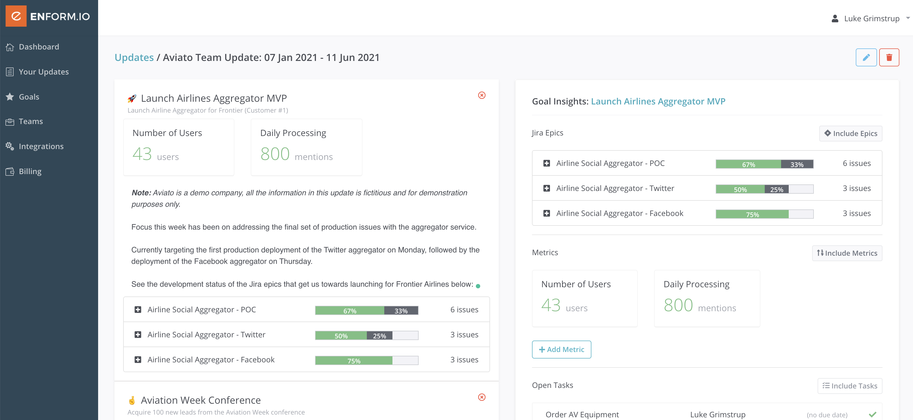The height and width of the screenshot is (420, 913).
Task: Remove Launch Airlines Aggregator MVP goal section
Action: click(x=482, y=95)
